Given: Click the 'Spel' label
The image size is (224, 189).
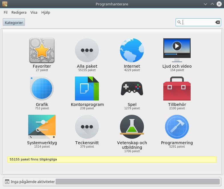Looking at the screenshot, I should pos(132,104).
